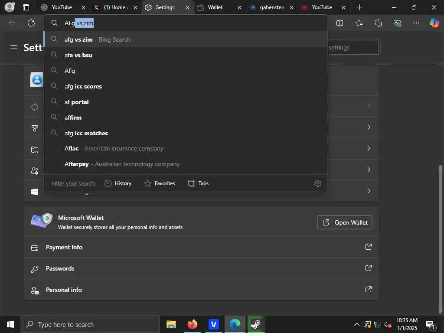Click the back navigation arrow
444x333 pixels.
(12, 23)
